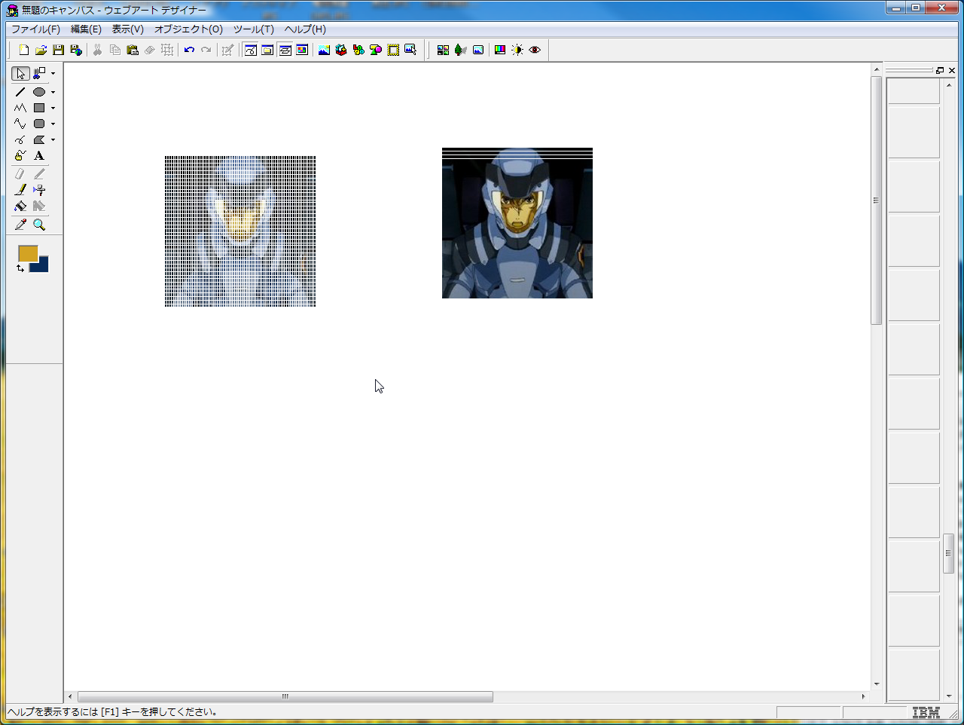
Task: Pick the square-cornered rectangle shape tool
Action: pos(39,108)
